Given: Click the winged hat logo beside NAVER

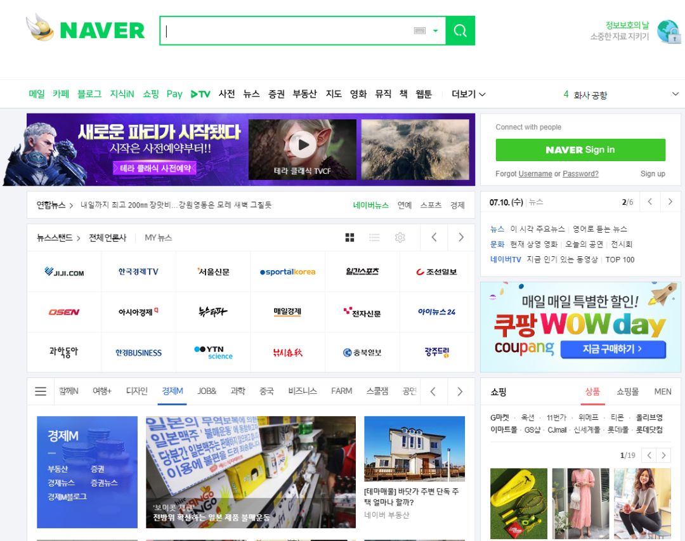Looking at the screenshot, I should (39, 27).
